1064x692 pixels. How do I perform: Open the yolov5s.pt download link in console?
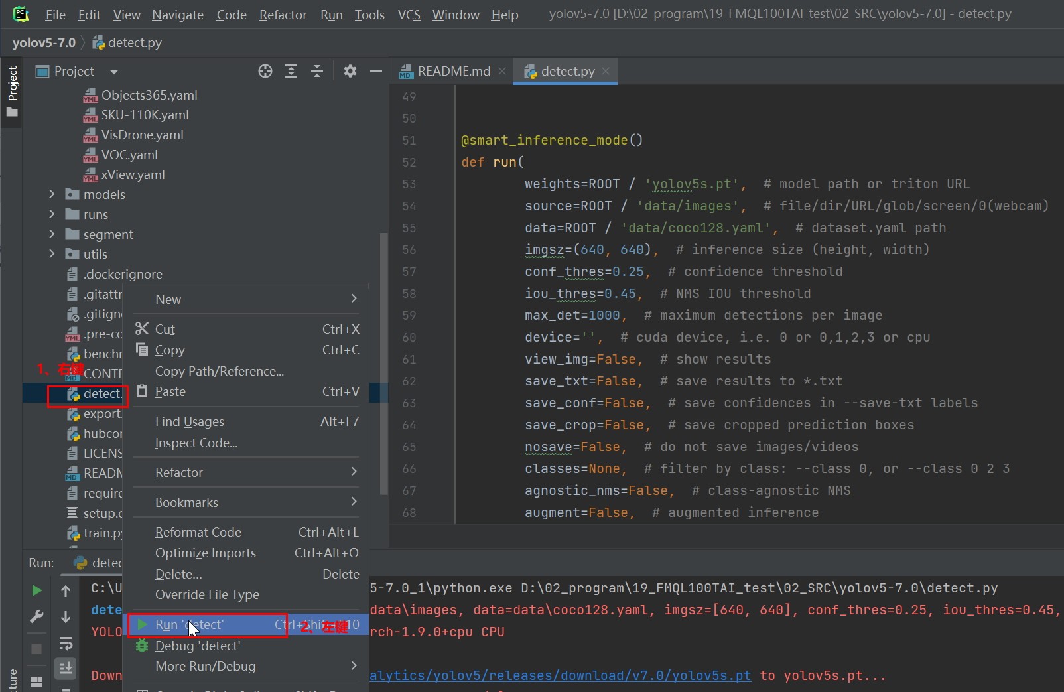click(x=561, y=675)
